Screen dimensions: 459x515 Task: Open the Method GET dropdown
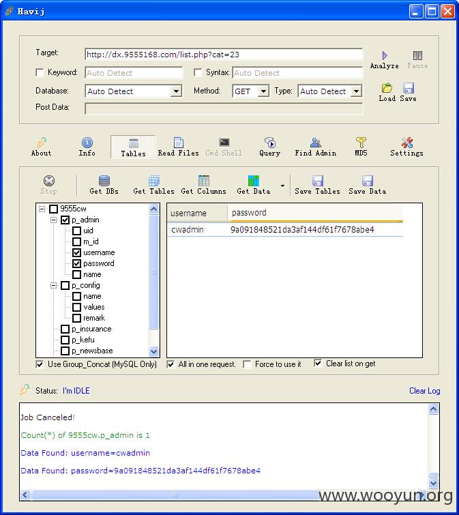tap(263, 91)
